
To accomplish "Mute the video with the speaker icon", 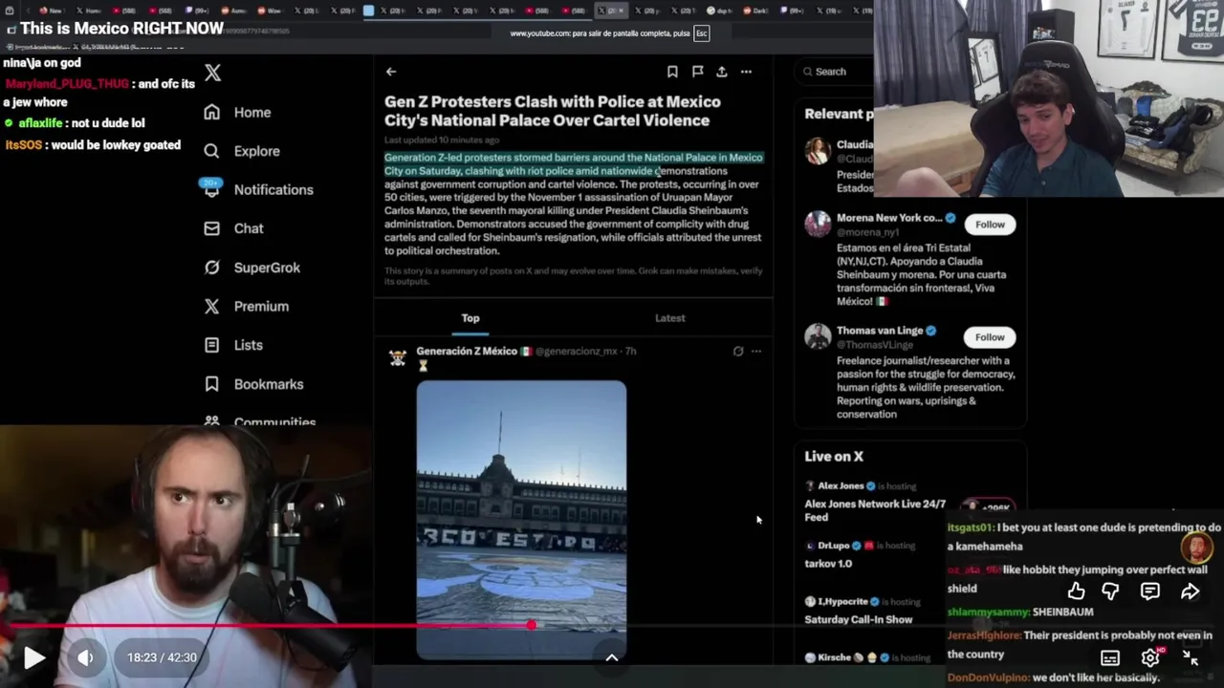I will [86, 657].
